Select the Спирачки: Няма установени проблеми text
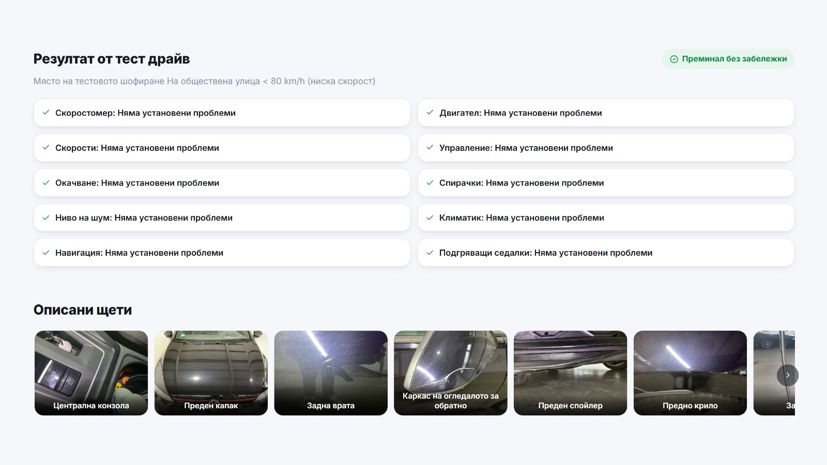 tap(522, 183)
